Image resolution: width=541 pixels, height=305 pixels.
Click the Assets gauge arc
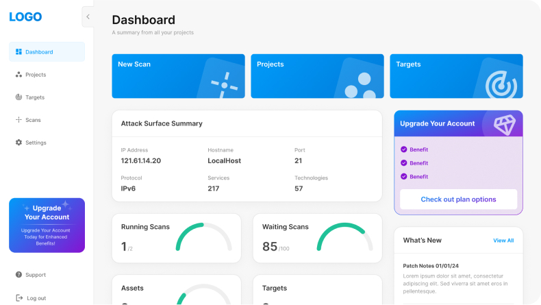coord(203,294)
